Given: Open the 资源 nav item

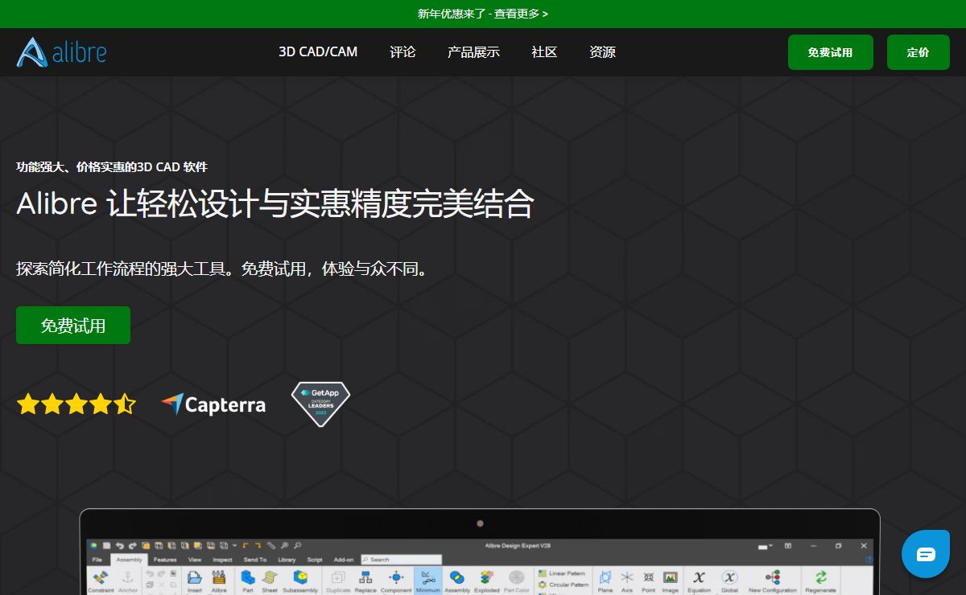Looking at the screenshot, I should click(602, 52).
